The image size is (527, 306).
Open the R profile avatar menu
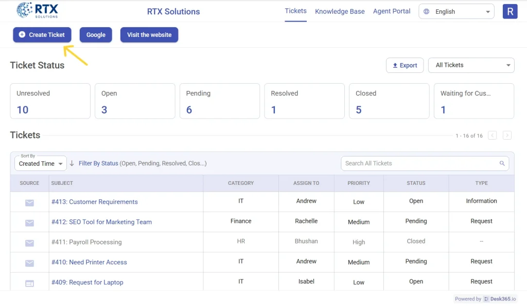point(510,11)
